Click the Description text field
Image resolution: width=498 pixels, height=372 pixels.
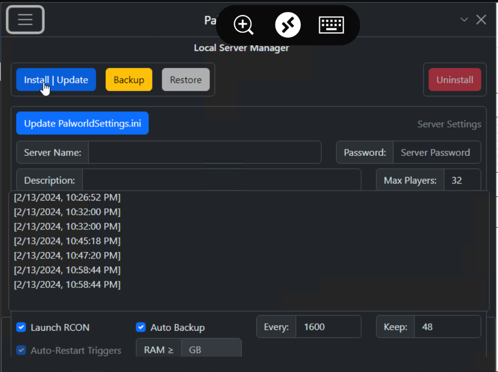point(222,180)
